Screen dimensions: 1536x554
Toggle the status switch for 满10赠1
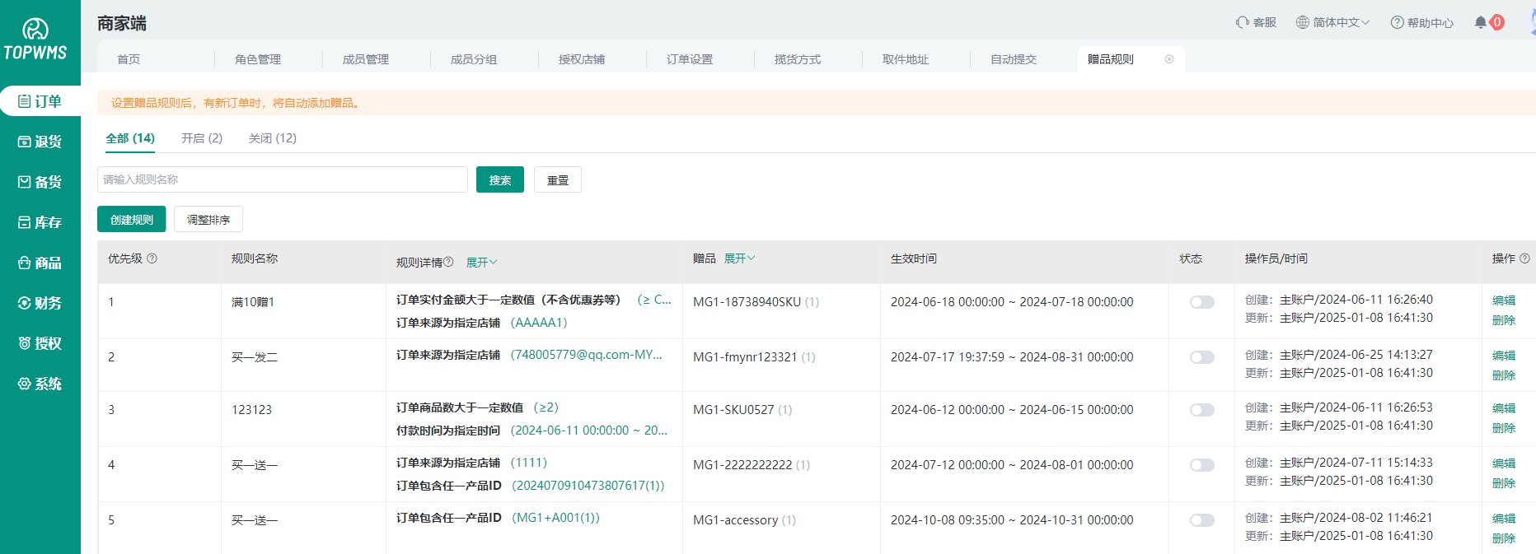pyautogui.click(x=1201, y=302)
